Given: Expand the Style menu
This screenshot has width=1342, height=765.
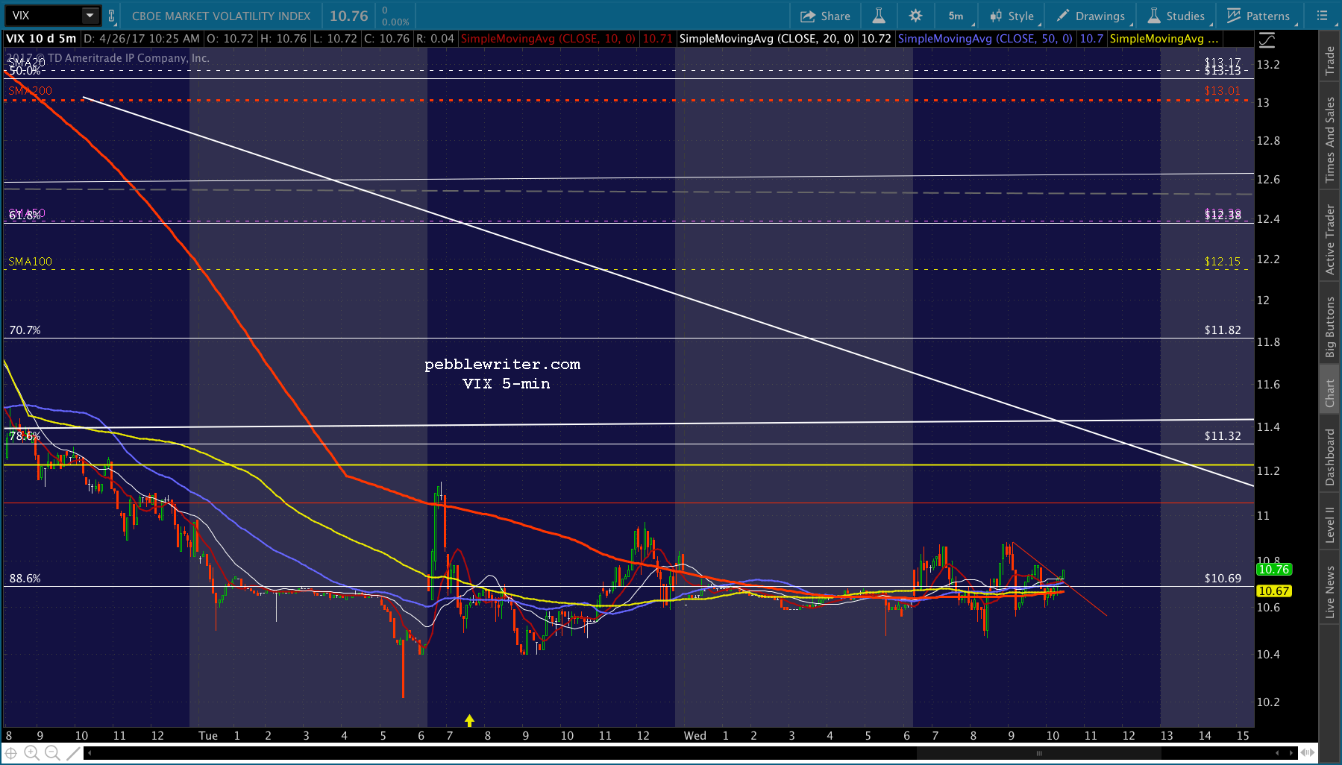Looking at the screenshot, I should pos(1012,16).
